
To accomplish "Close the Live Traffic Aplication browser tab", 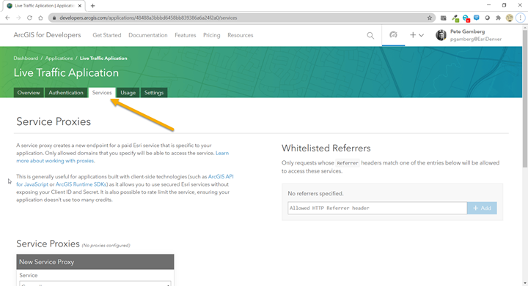I will (80, 6).
